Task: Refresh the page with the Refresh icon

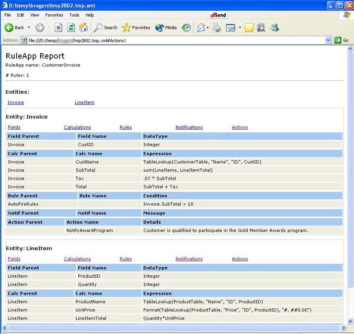Action: [71, 27]
